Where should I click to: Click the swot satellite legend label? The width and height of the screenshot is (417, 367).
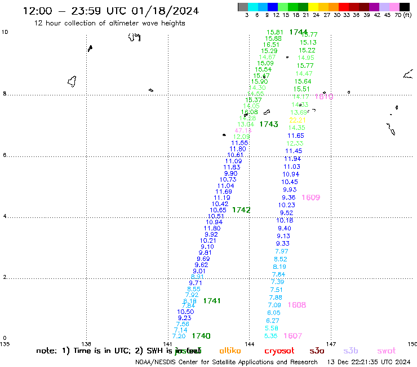click(387, 351)
